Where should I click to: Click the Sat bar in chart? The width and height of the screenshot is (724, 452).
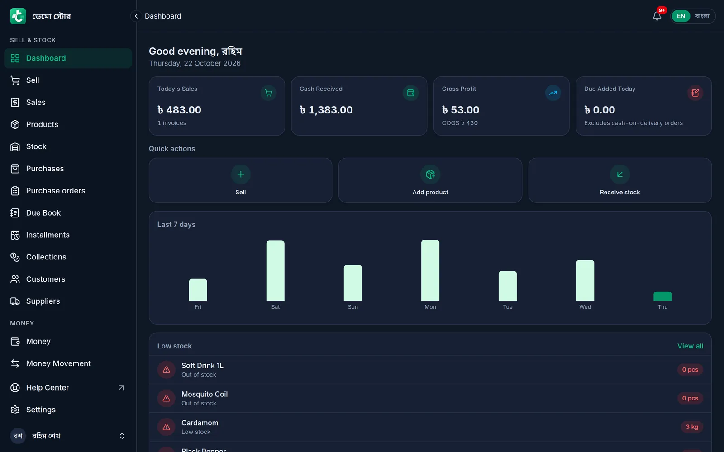point(276,271)
